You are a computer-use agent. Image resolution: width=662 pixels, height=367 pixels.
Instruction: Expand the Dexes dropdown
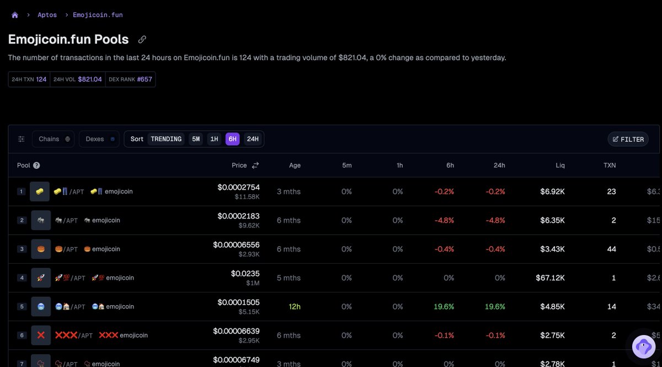tap(99, 139)
